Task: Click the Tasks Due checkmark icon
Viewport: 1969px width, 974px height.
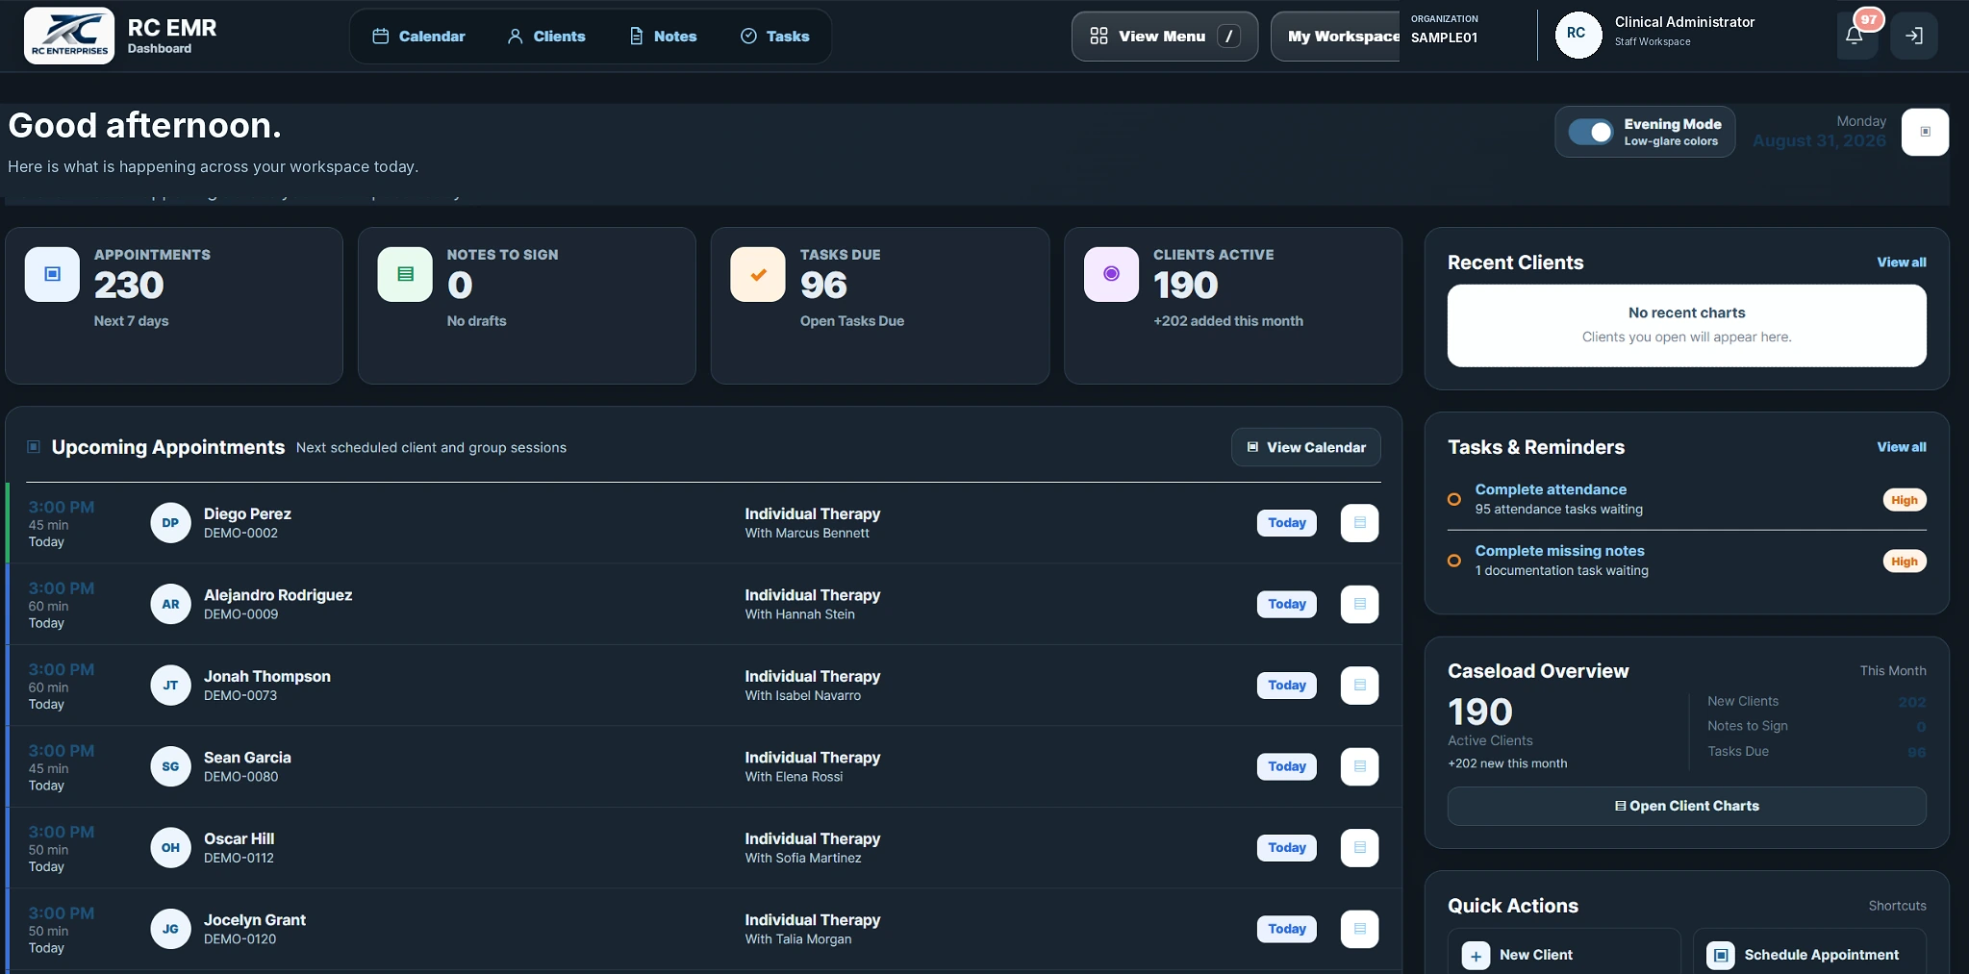Action: click(x=758, y=274)
